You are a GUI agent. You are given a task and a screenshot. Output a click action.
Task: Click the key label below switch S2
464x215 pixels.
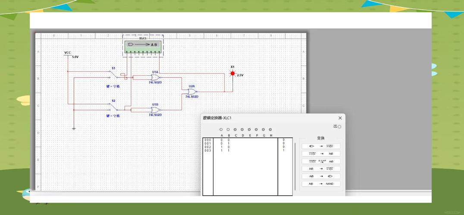tap(113, 116)
